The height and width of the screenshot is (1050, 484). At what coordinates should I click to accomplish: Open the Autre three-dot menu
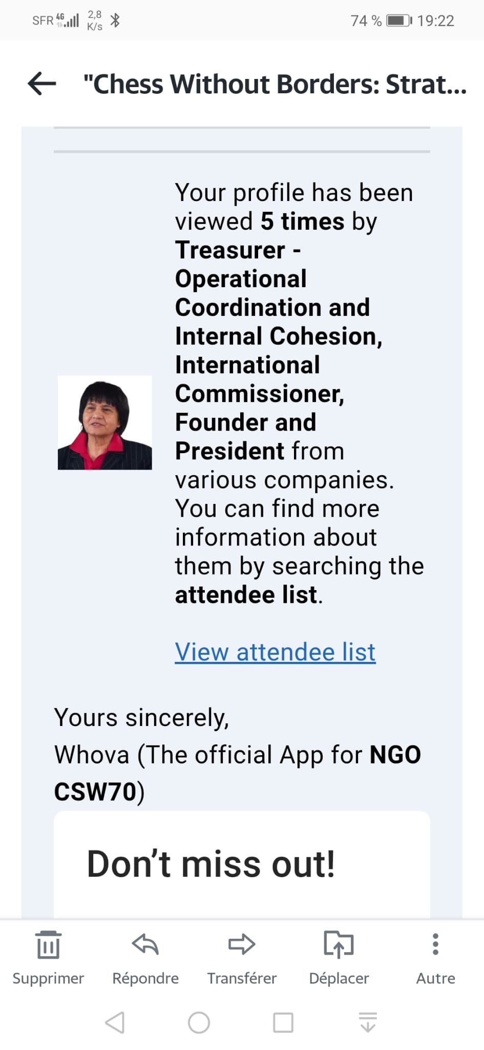[x=435, y=944]
